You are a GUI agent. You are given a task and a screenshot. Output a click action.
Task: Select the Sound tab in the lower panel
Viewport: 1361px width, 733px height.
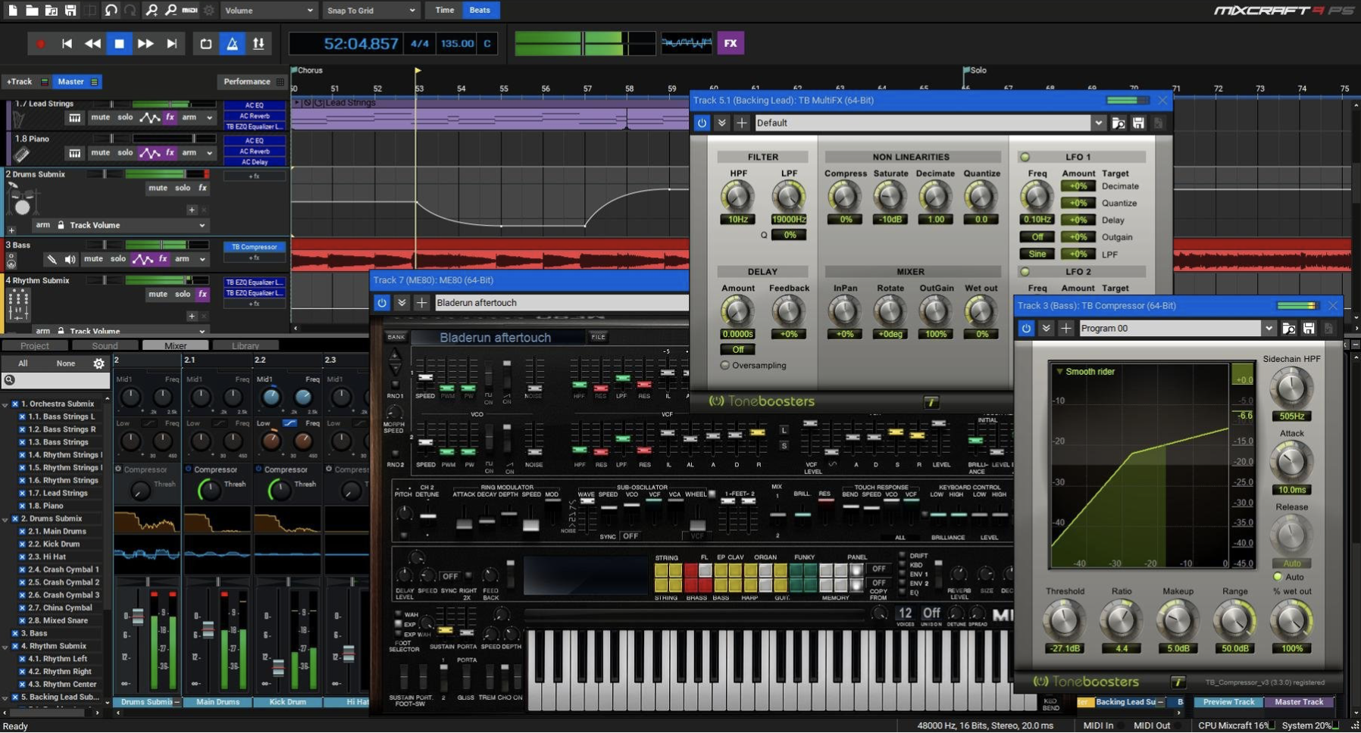[x=105, y=345]
